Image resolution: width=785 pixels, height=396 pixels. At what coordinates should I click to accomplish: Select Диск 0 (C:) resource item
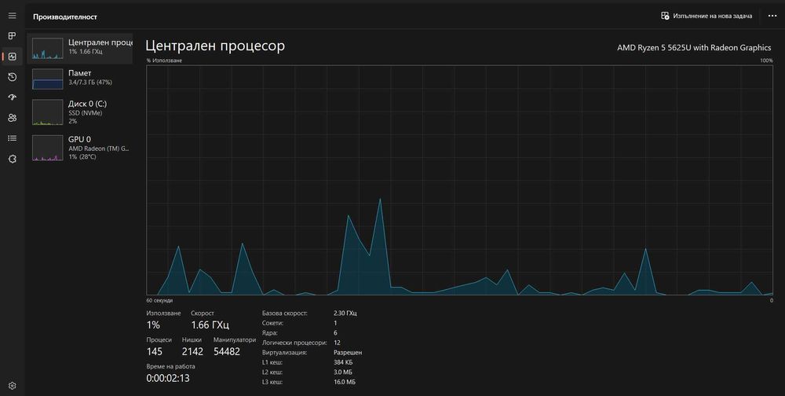pyautogui.click(x=80, y=112)
